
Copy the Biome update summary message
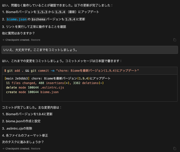click(x=174, y=40)
